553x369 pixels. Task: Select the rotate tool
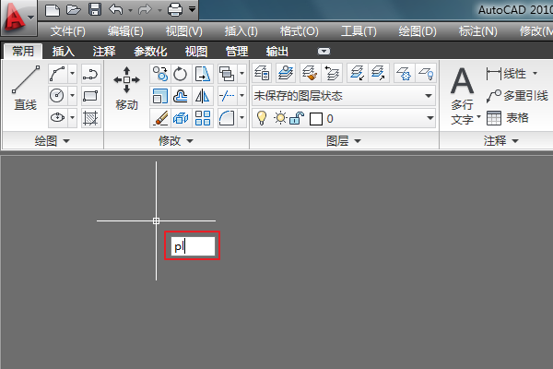(x=181, y=74)
